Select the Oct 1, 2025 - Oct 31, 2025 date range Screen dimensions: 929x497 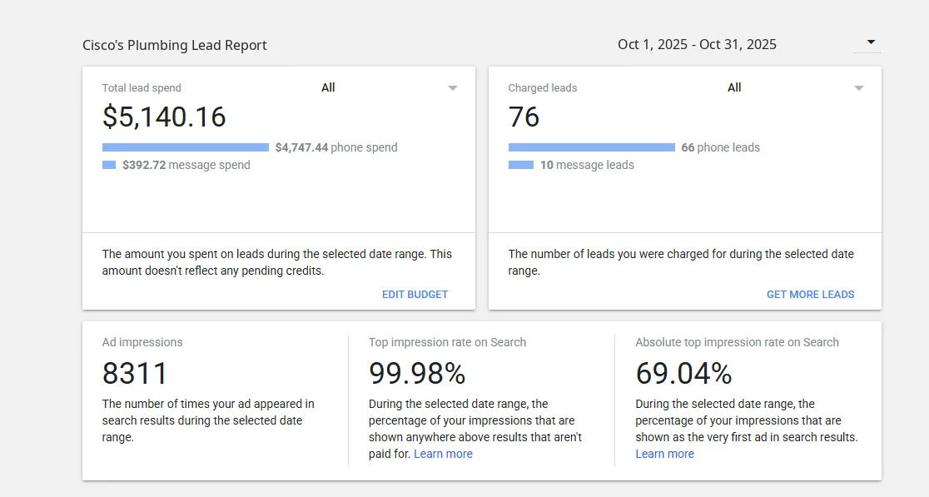(697, 44)
